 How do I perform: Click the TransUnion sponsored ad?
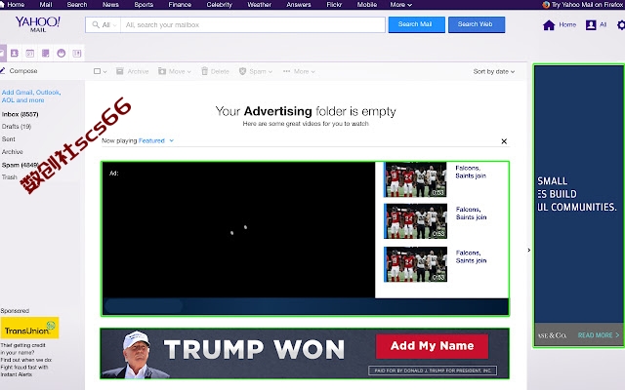pyautogui.click(x=29, y=328)
